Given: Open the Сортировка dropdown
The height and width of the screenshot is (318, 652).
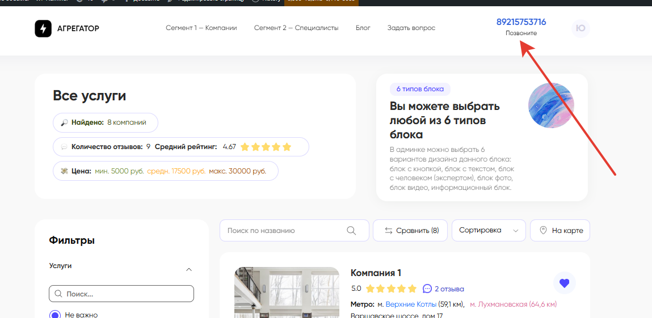Looking at the screenshot, I should point(488,231).
